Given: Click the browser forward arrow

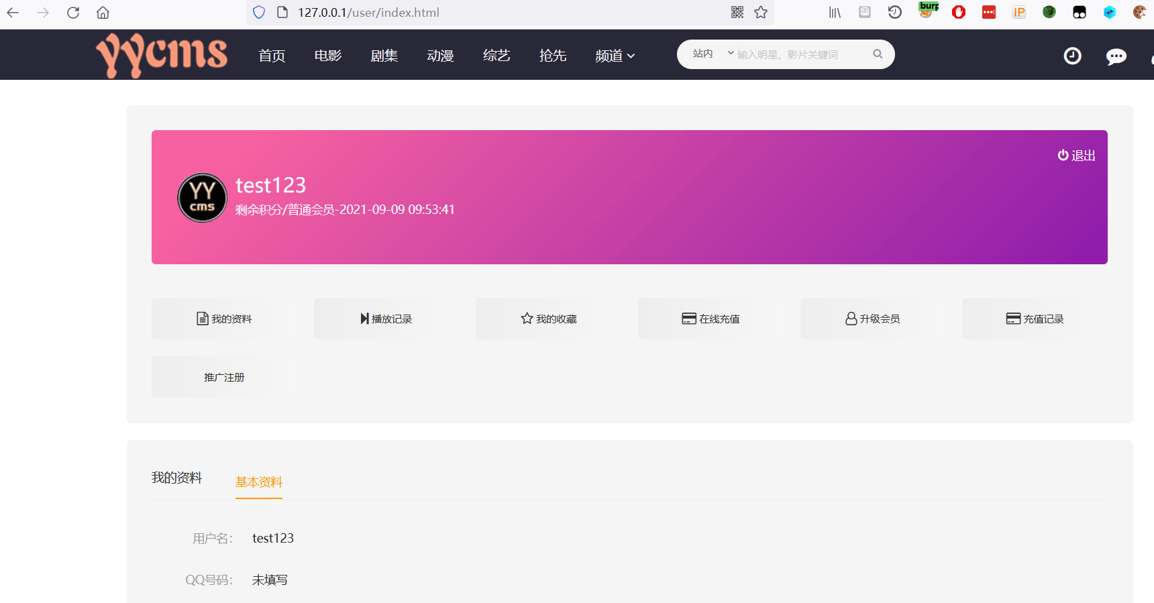Looking at the screenshot, I should tap(43, 13).
